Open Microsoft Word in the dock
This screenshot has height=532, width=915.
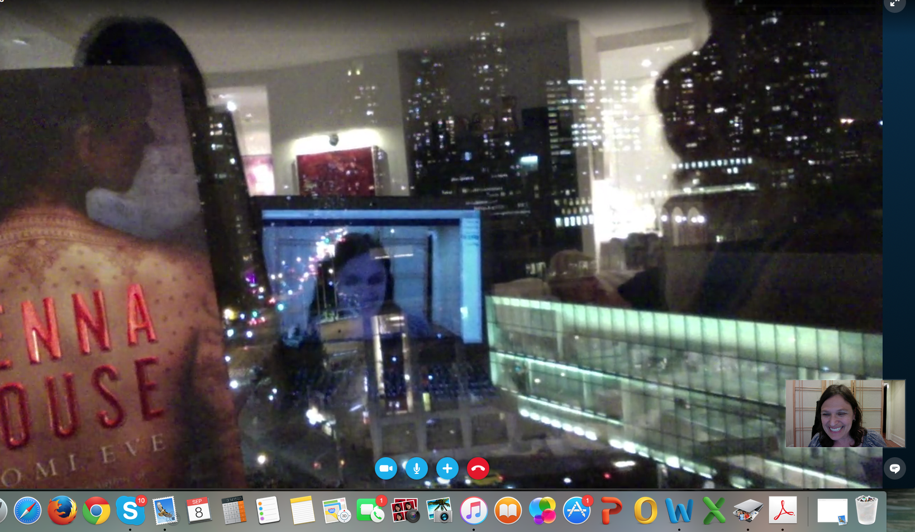point(679,511)
